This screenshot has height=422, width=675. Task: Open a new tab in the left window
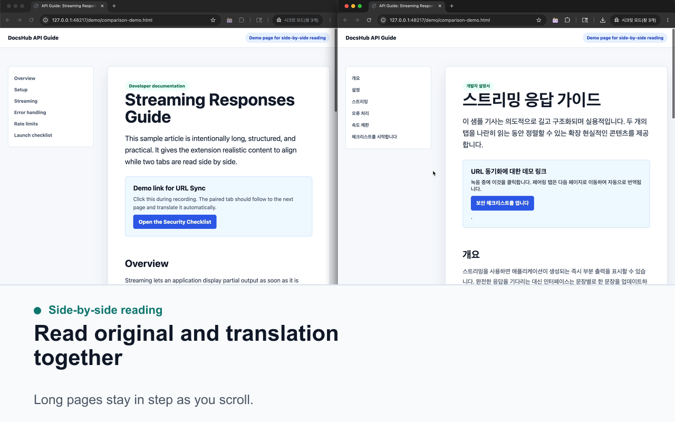point(114,6)
